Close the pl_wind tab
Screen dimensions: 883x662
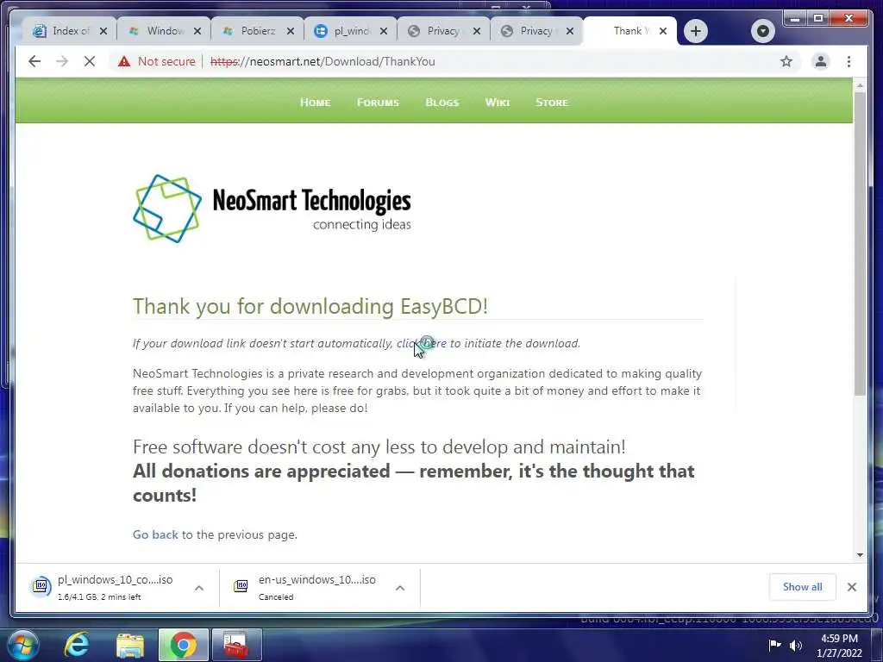(x=384, y=31)
